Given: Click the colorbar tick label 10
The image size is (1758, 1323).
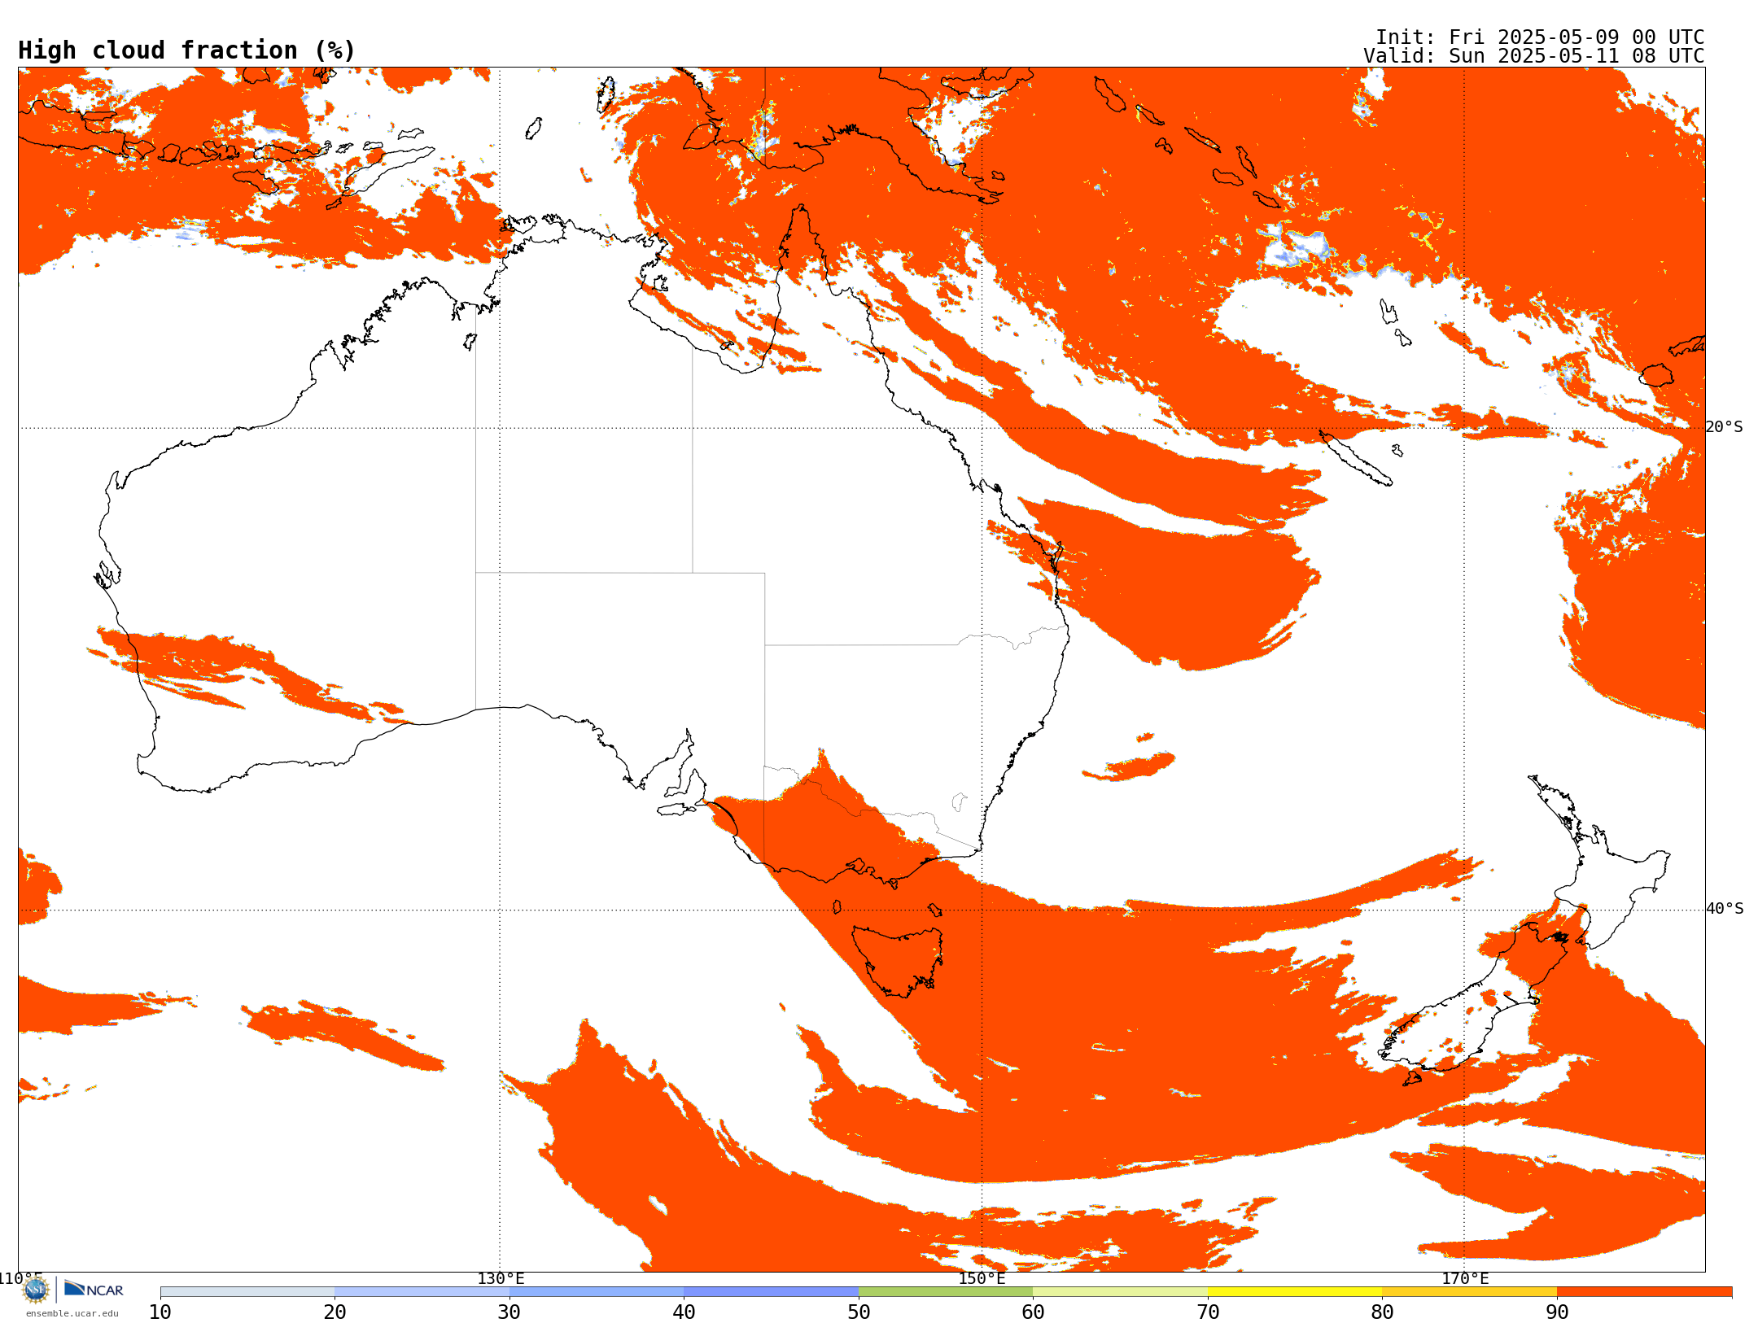Looking at the screenshot, I should (x=160, y=1312).
